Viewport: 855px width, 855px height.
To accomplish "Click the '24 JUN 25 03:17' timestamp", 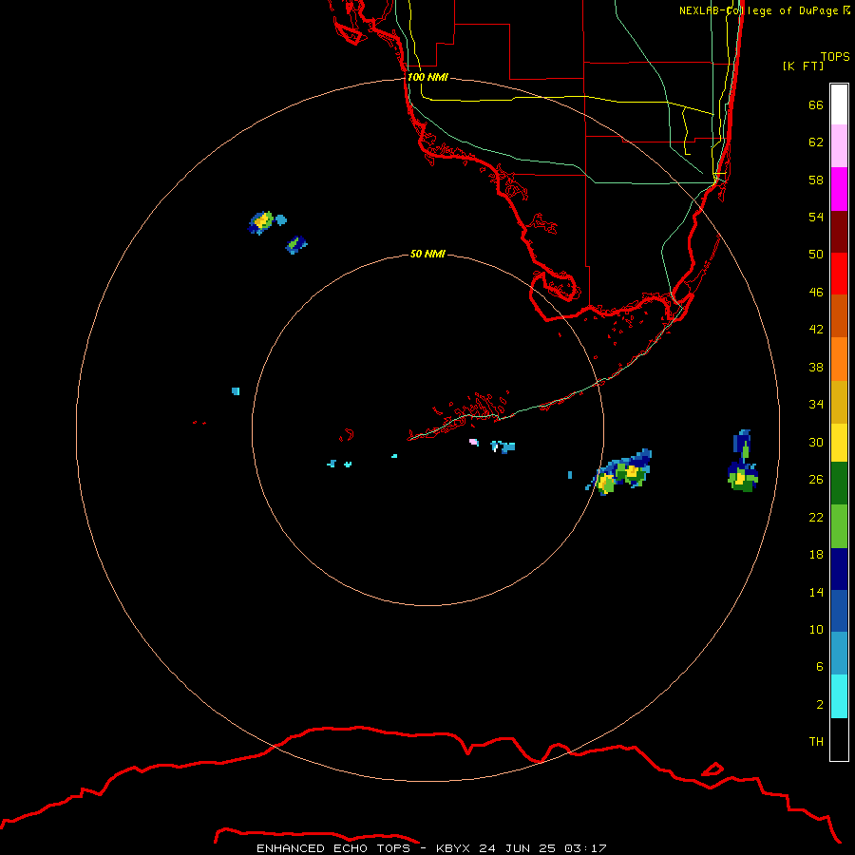I will (542, 848).
